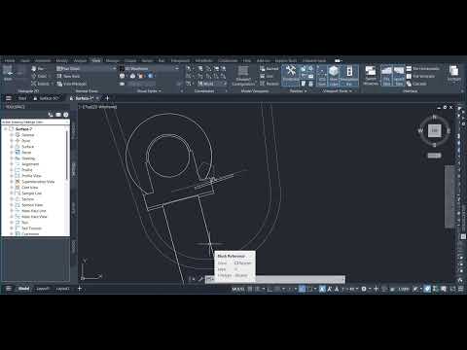Image resolution: width=467 pixels, height=350 pixels.
Task: Switch to the Home ribbon tab
Action: coord(10,60)
